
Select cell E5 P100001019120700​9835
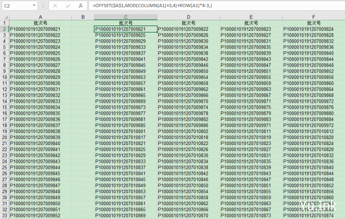pyautogui.click(x=251, y=47)
